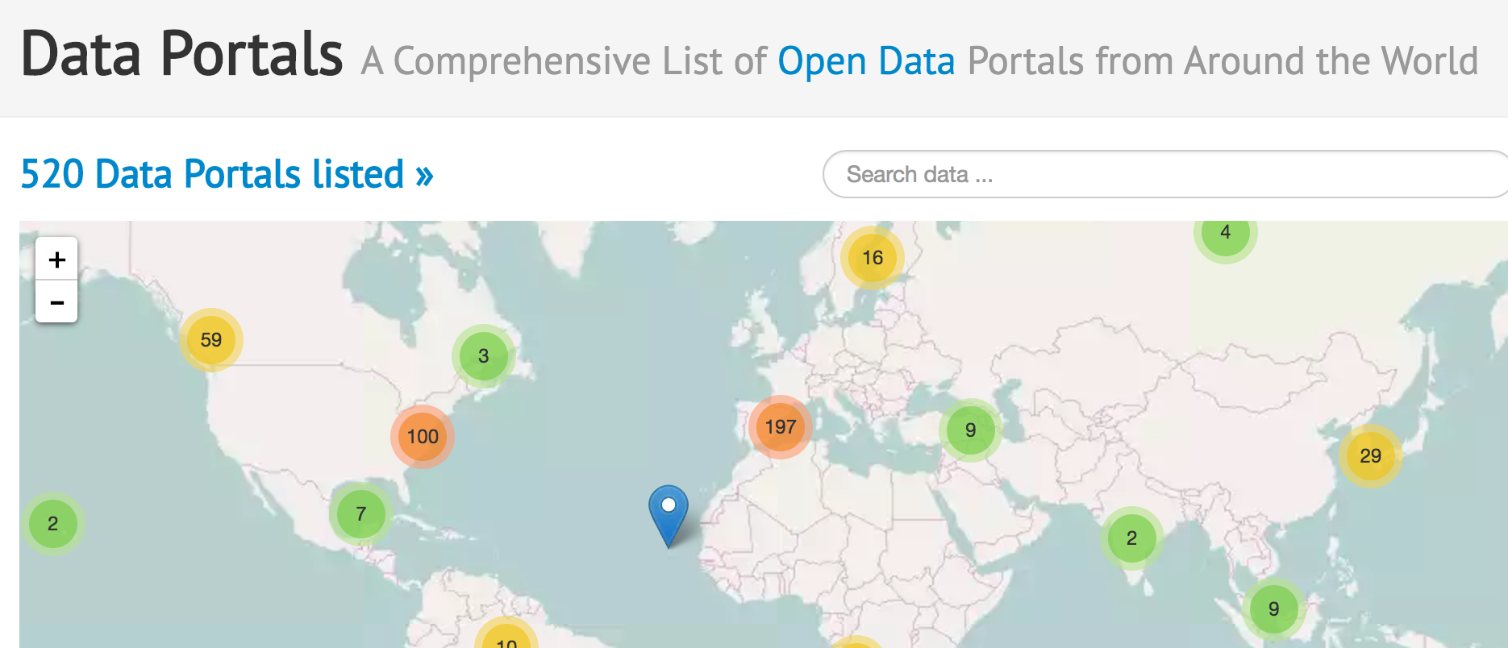
Task: Expand the yellow cluster showing 29
Action: point(1370,456)
